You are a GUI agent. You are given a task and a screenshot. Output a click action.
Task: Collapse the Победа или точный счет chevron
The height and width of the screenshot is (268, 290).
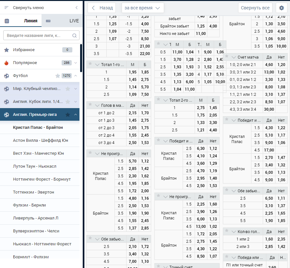click(x=234, y=258)
